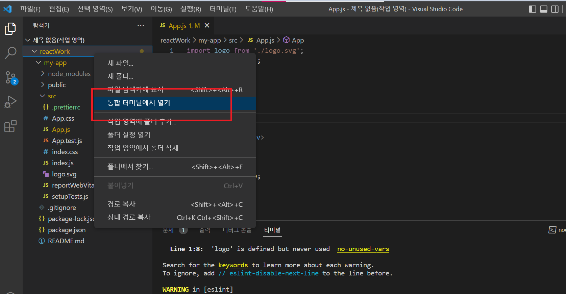
Task: Open the Run and Debug view
Action: [10, 101]
